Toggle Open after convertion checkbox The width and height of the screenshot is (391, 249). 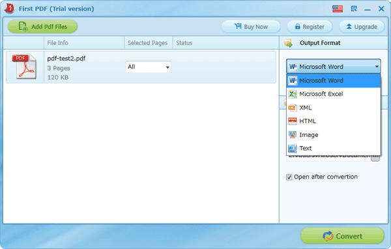[289, 177]
